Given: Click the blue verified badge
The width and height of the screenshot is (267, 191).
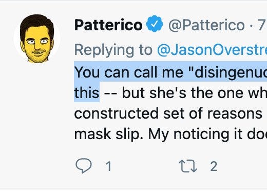Looking at the screenshot, I should point(155,24).
